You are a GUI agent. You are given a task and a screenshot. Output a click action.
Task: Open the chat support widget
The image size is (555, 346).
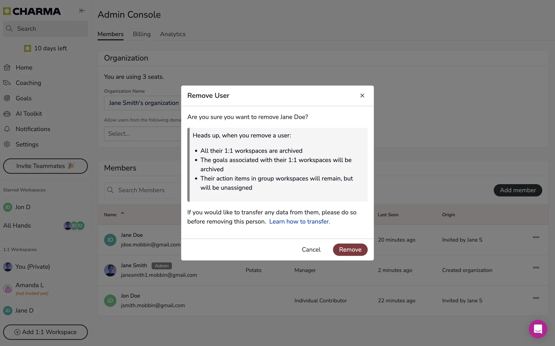coord(538,329)
